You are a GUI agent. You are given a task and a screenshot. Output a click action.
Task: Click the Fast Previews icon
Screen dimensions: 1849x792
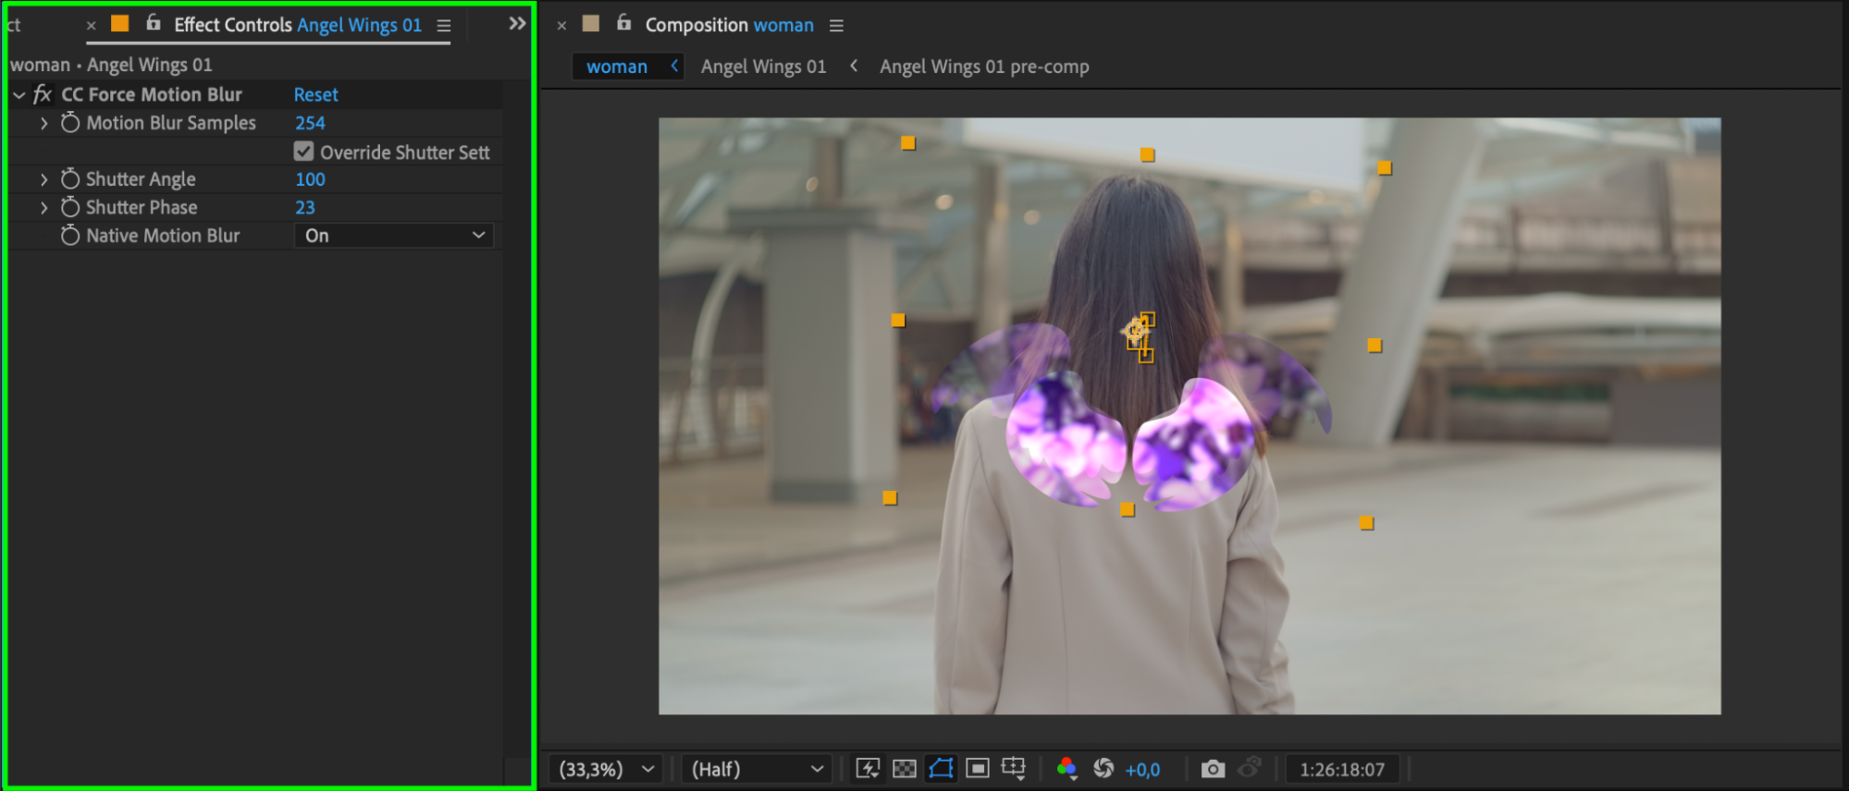point(868,768)
